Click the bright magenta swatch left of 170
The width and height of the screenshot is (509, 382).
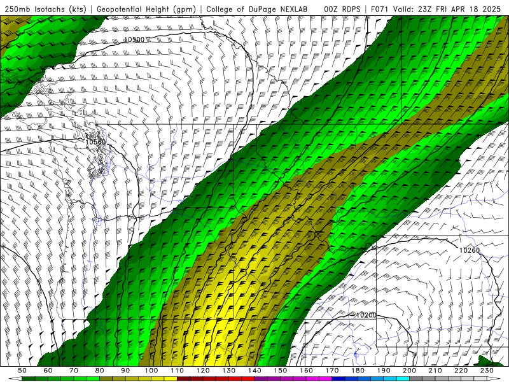point(326,379)
